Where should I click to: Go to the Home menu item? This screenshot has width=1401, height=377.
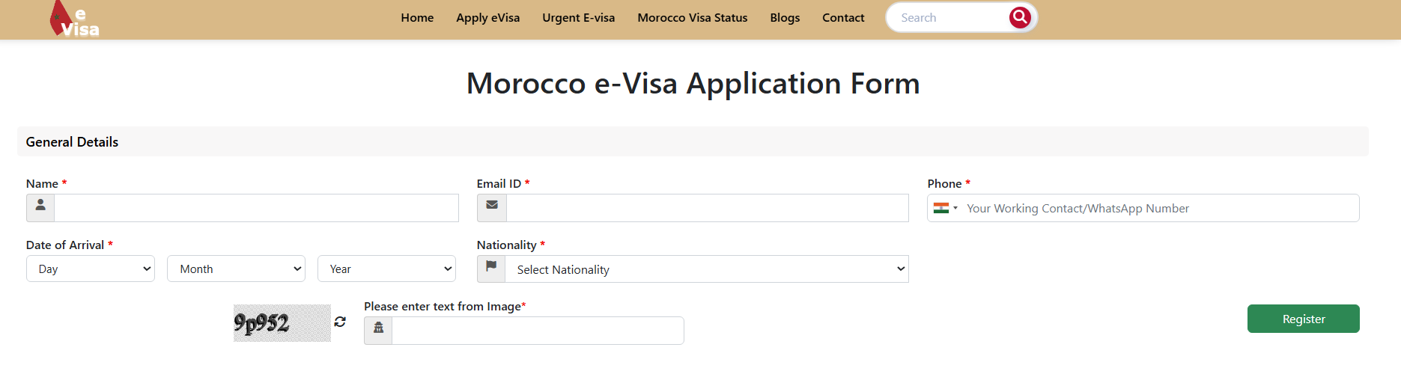click(x=417, y=18)
